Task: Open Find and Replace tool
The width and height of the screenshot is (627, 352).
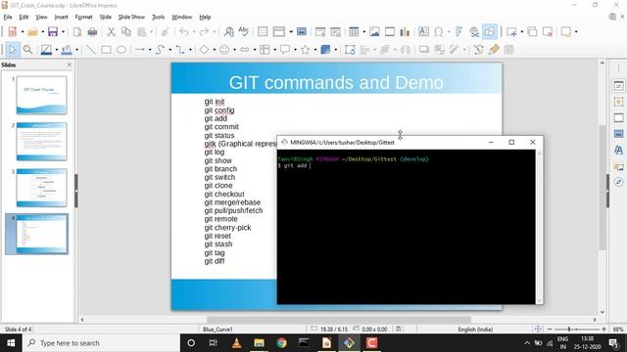Action: 228,31
